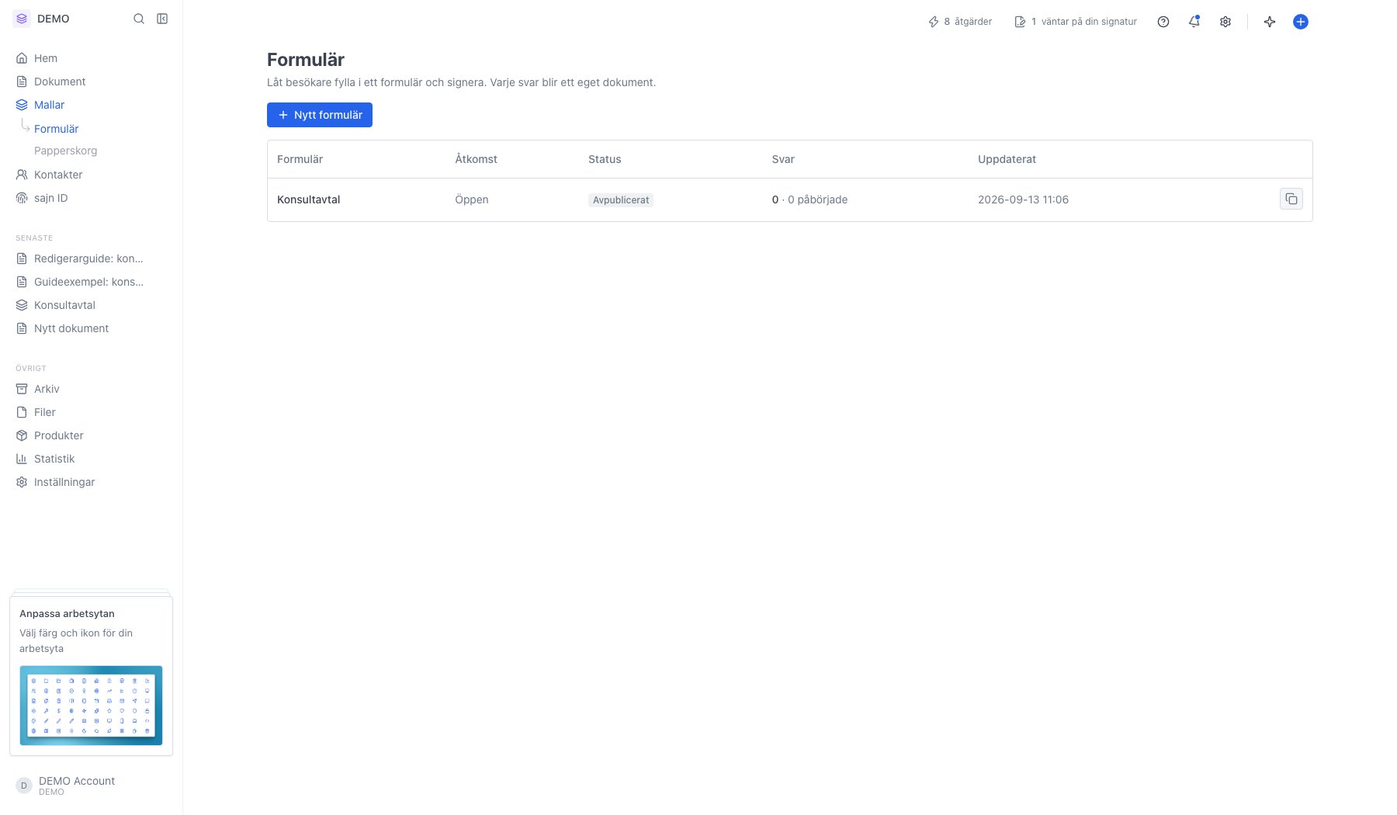
Task: Click the Produkter cube icon
Action: 22,435
